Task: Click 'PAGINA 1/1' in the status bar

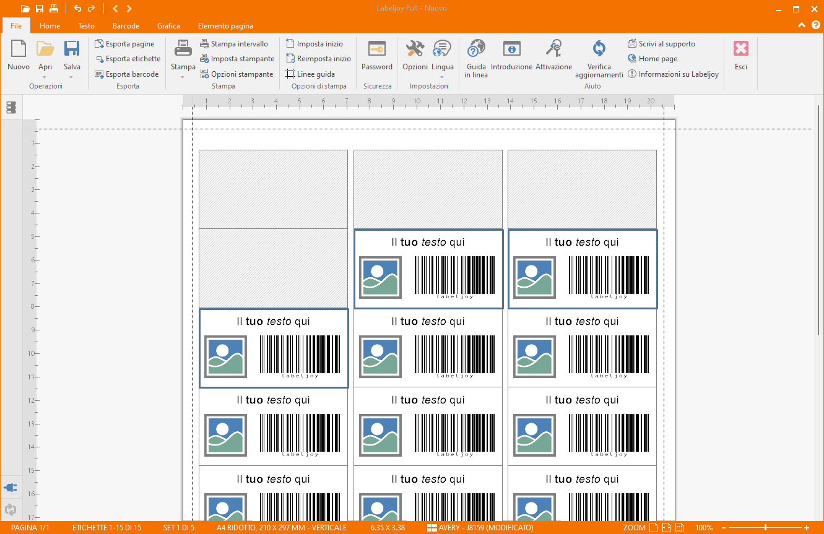Action: pyautogui.click(x=30, y=528)
